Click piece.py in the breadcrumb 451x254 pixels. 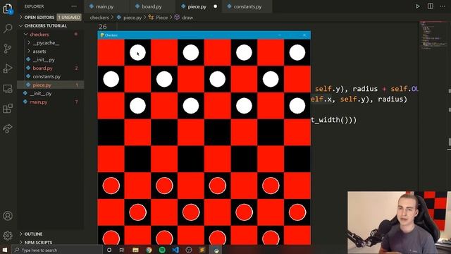click(x=132, y=18)
